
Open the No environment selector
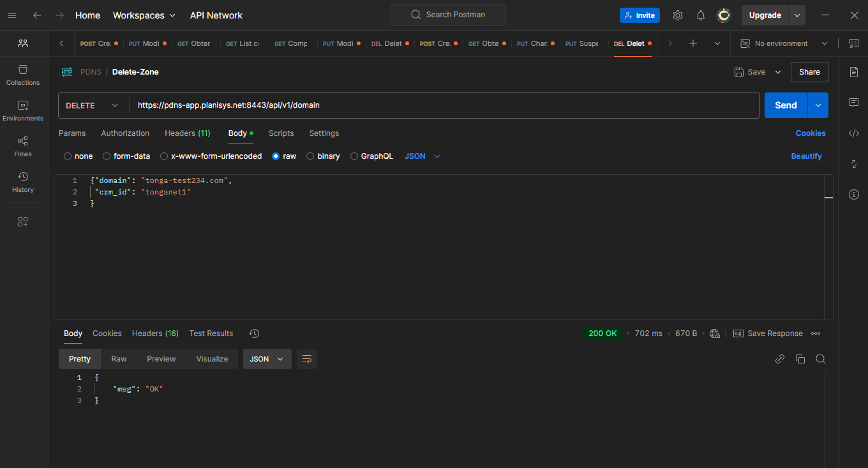(x=783, y=43)
